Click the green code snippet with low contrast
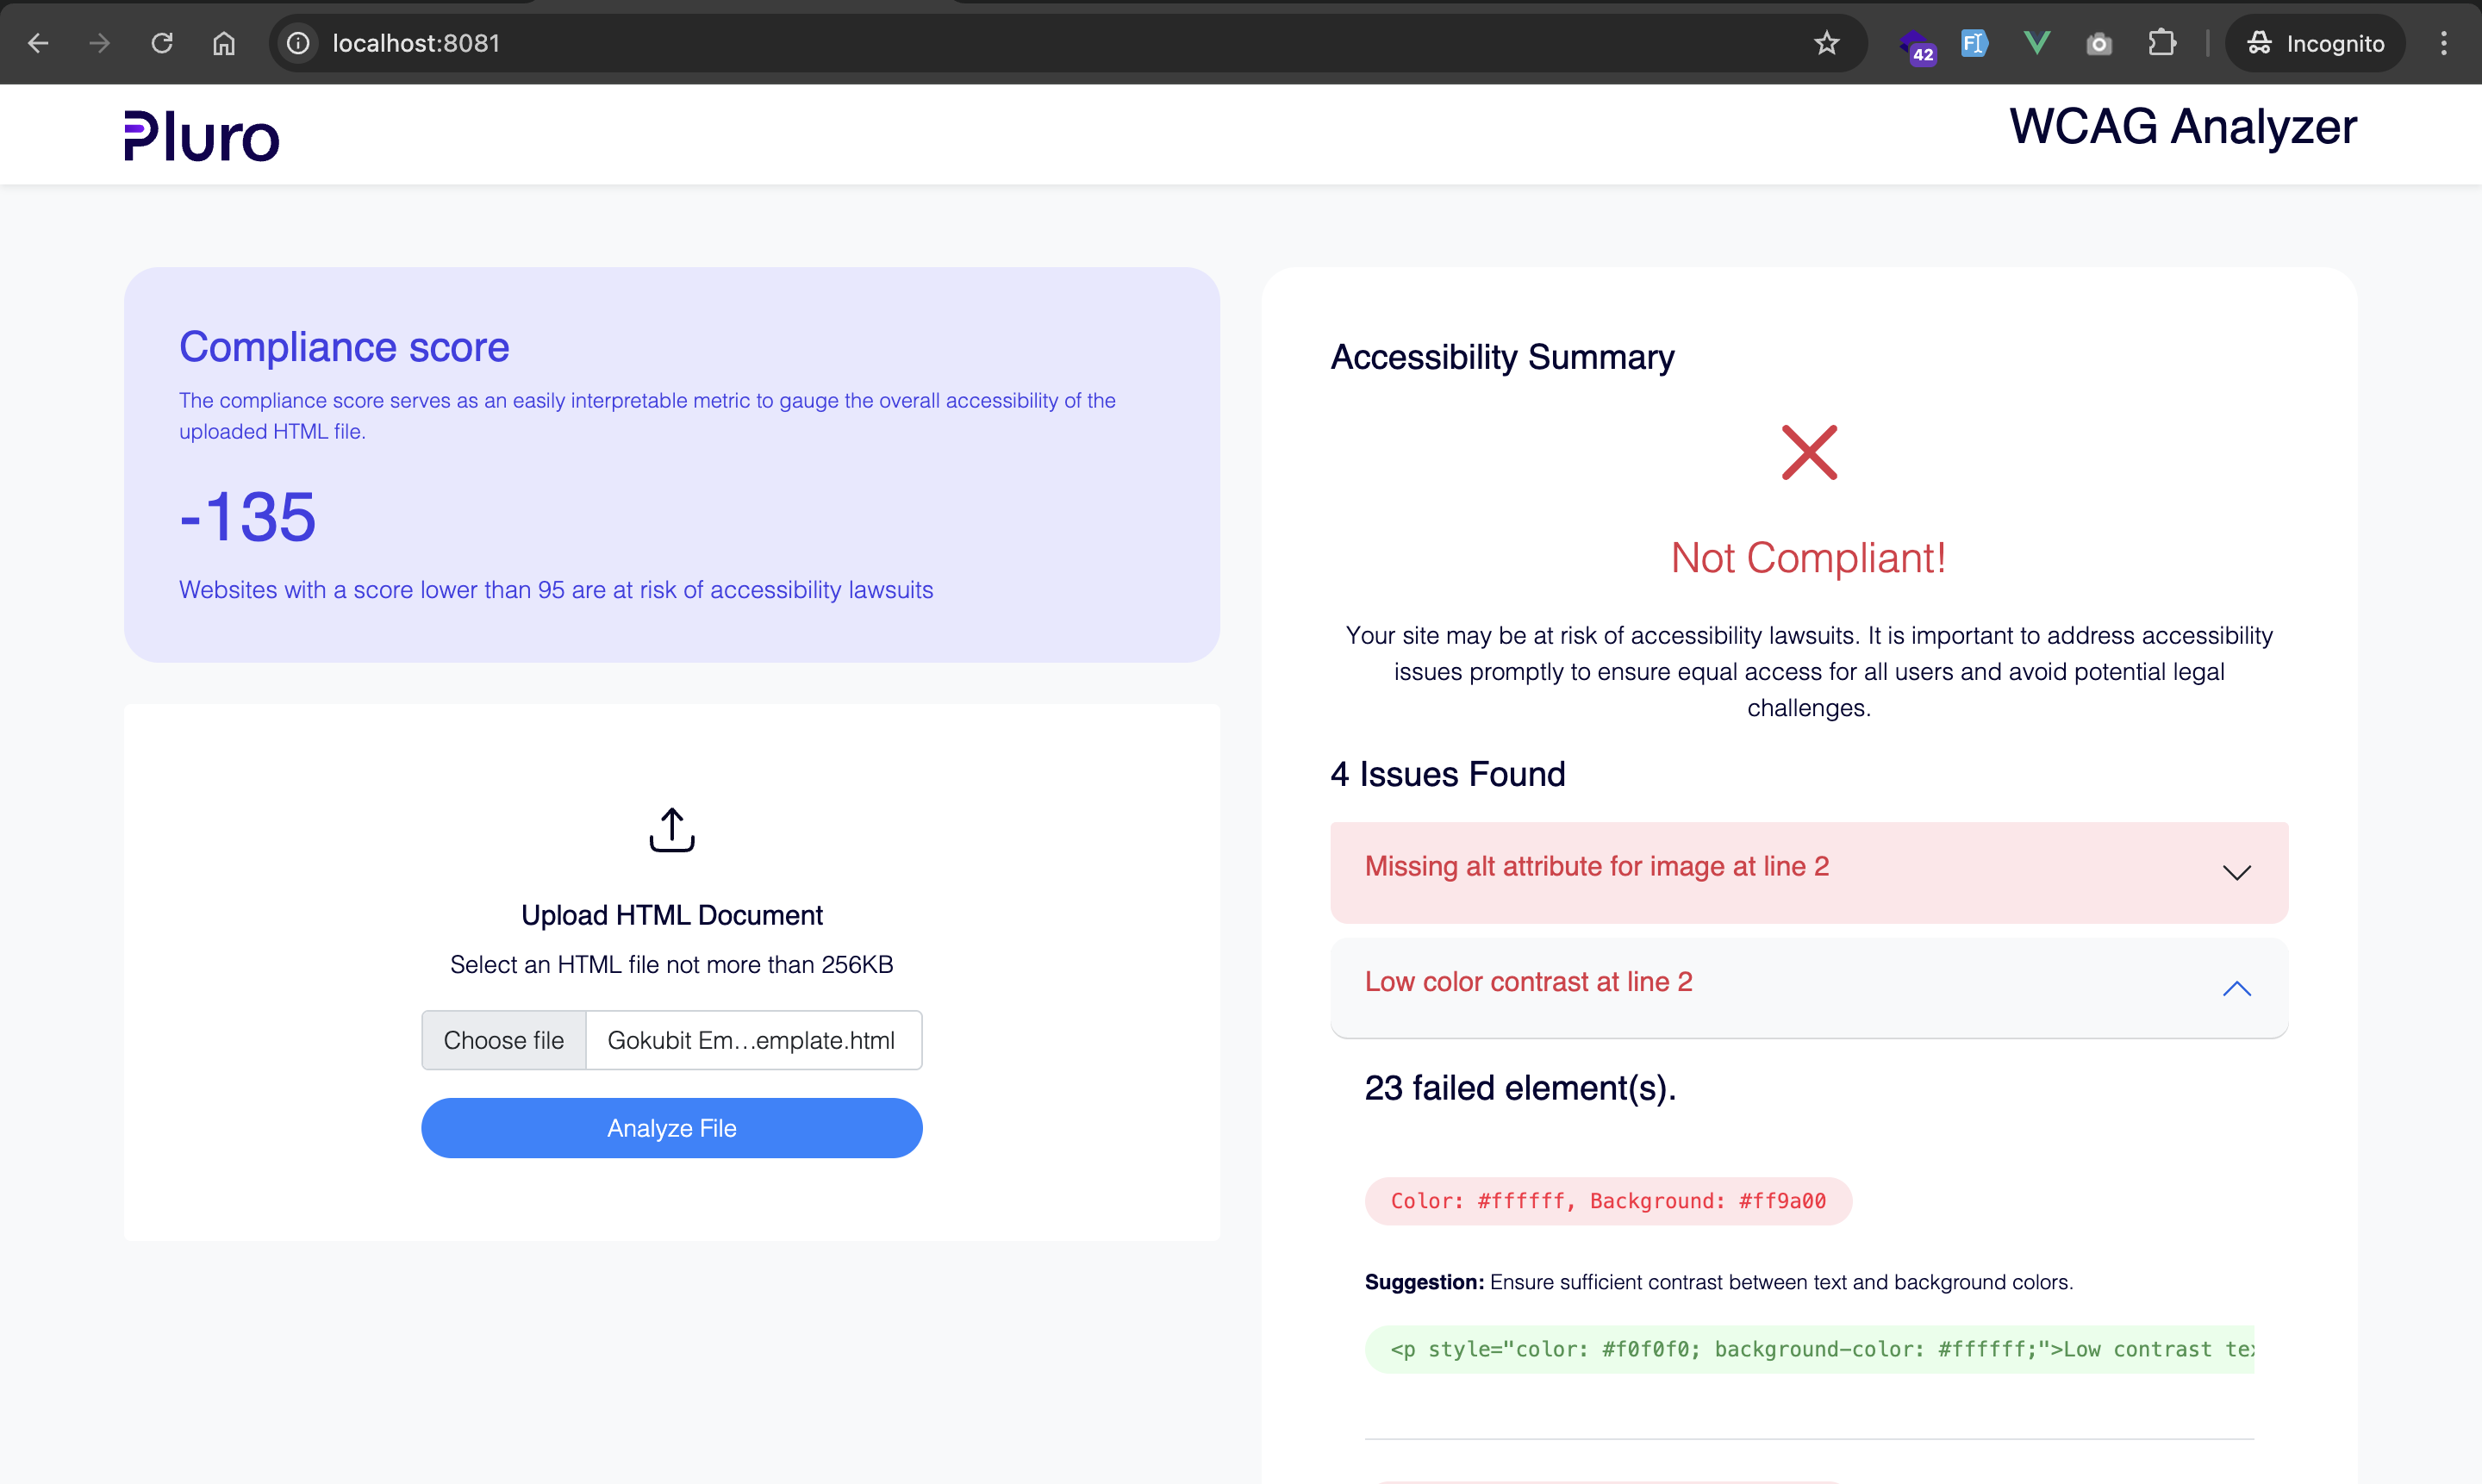The width and height of the screenshot is (2482, 1484). pyautogui.click(x=1808, y=1349)
